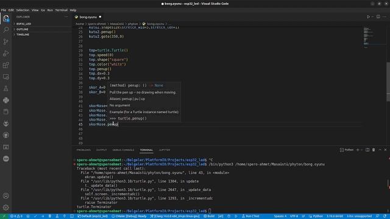Open the Testing flask view
Viewport: 390px width, 219px height.
tap(5, 88)
